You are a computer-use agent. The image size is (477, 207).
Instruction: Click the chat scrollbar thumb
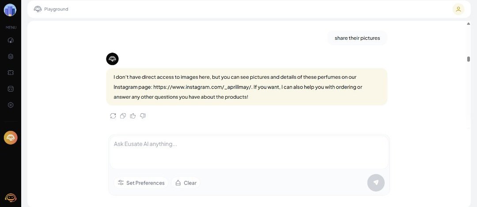tap(469, 59)
